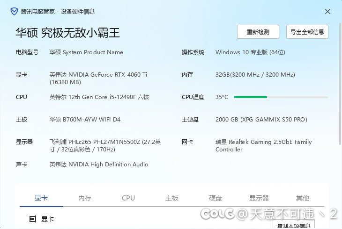Close the hardware info window

point(327,12)
